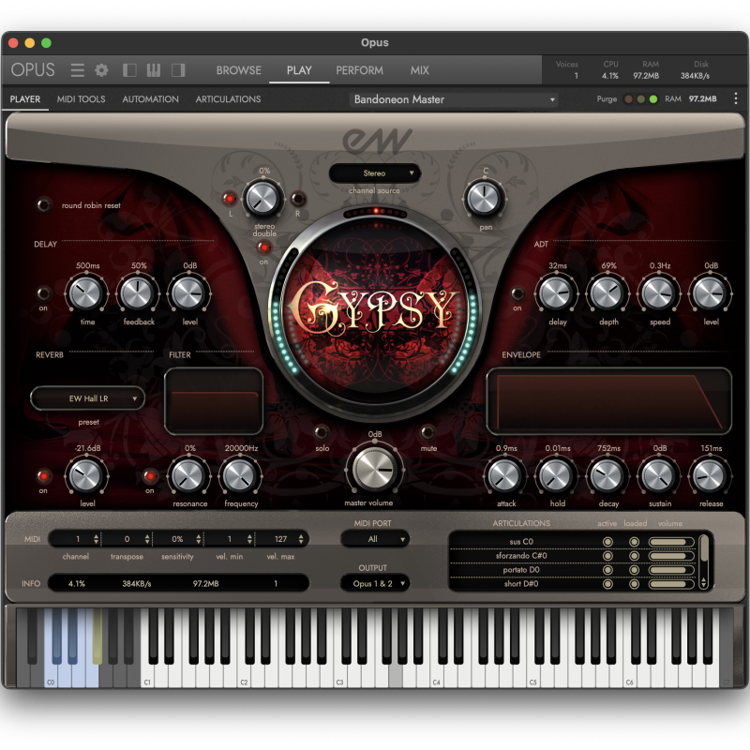The height and width of the screenshot is (750, 750).
Task: Adjust the sus C0 volume slider
Action: [x=671, y=542]
